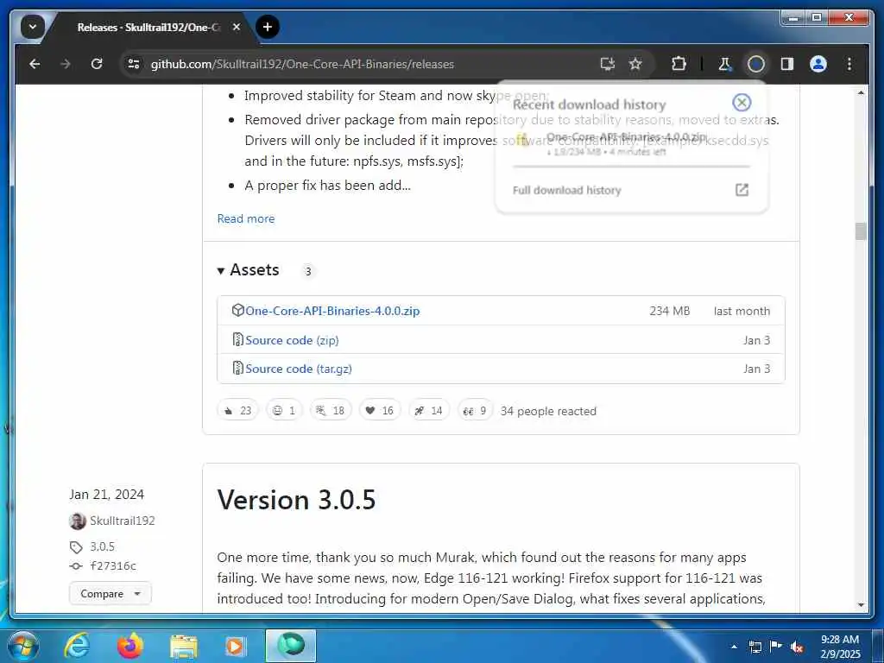
Task: Launch Internet Explorer from taskbar
Action: pyautogui.click(x=77, y=646)
